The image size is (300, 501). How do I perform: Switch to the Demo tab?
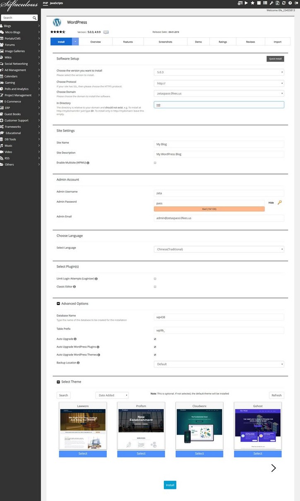(x=199, y=42)
